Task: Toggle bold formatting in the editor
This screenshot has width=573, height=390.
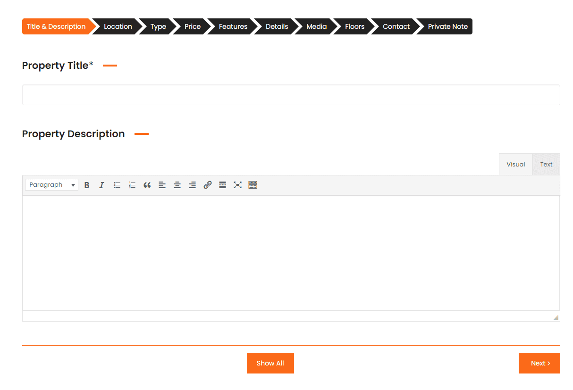Action: 87,184
